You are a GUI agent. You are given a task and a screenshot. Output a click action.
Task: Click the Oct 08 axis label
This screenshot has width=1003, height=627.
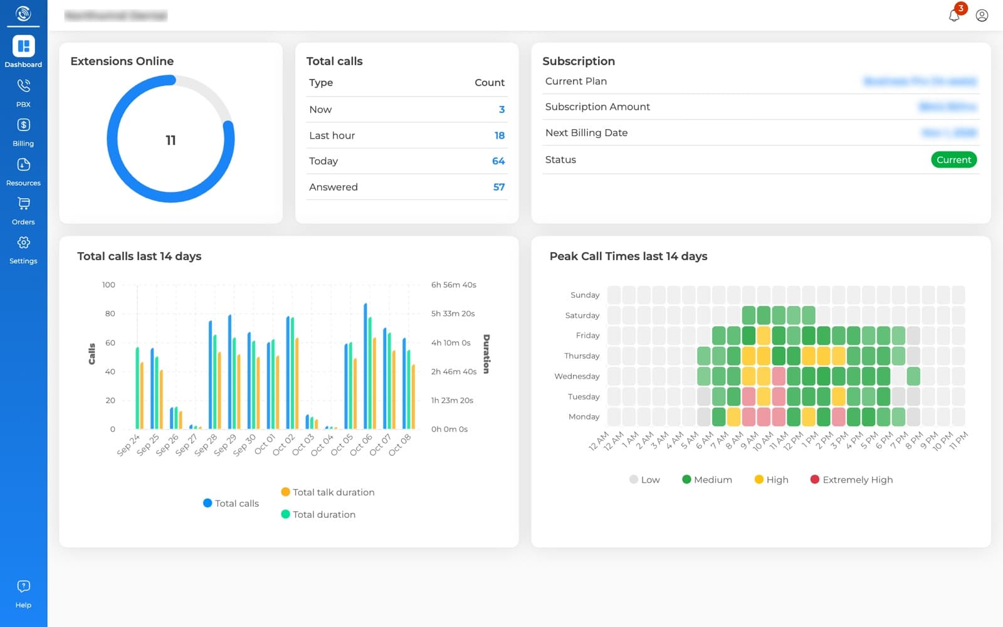pyautogui.click(x=400, y=444)
